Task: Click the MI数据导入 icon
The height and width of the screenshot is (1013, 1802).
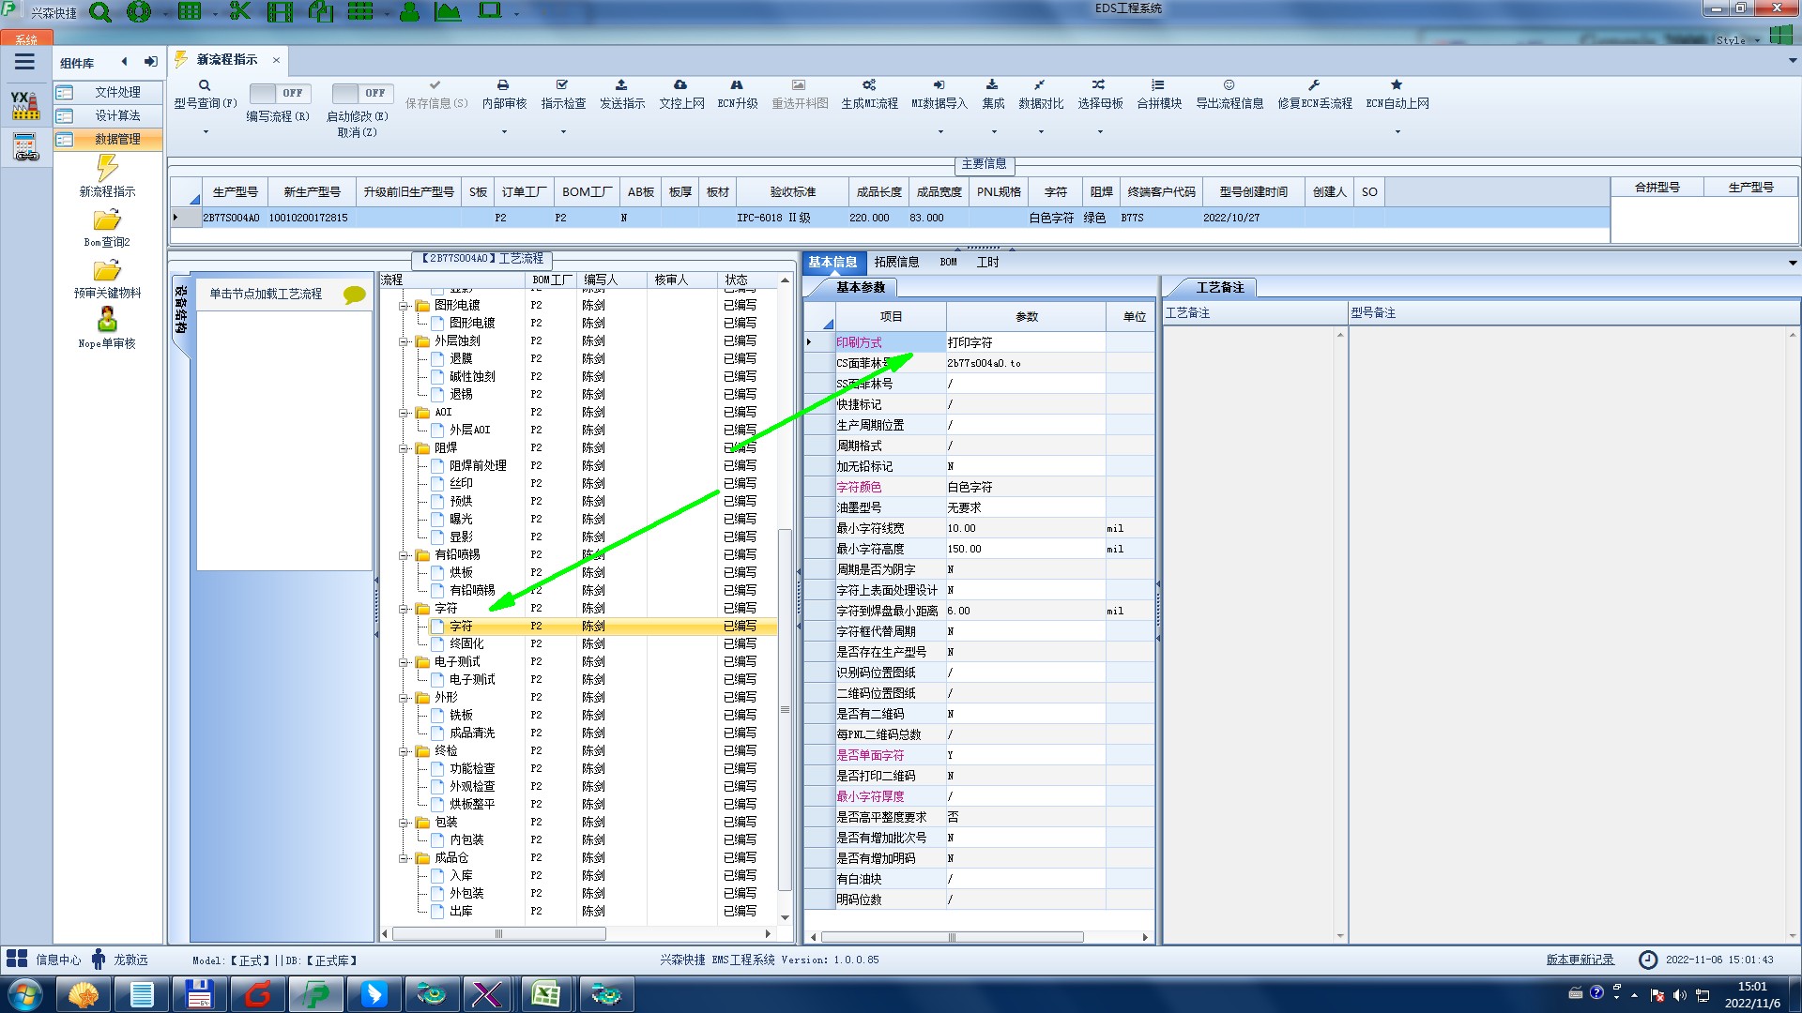Action: (x=939, y=85)
